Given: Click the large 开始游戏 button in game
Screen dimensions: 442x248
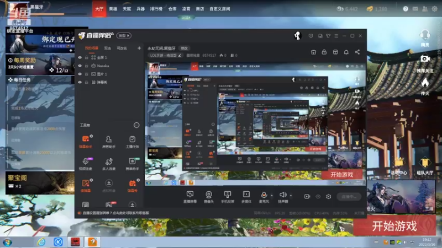Looking at the screenshot, I should coord(394,226).
